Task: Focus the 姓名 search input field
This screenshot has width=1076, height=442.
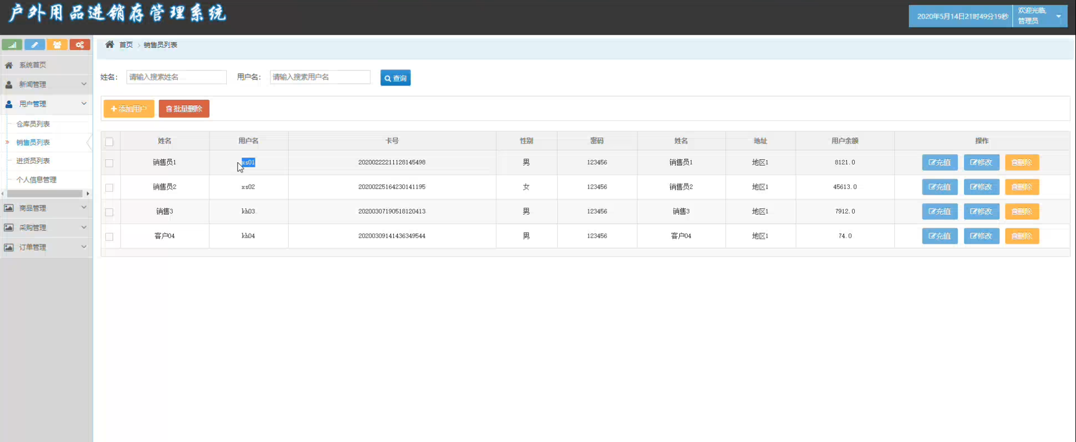Action: click(177, 77)
